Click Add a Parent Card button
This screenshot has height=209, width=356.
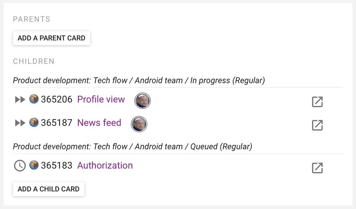(x=52, y=38)
